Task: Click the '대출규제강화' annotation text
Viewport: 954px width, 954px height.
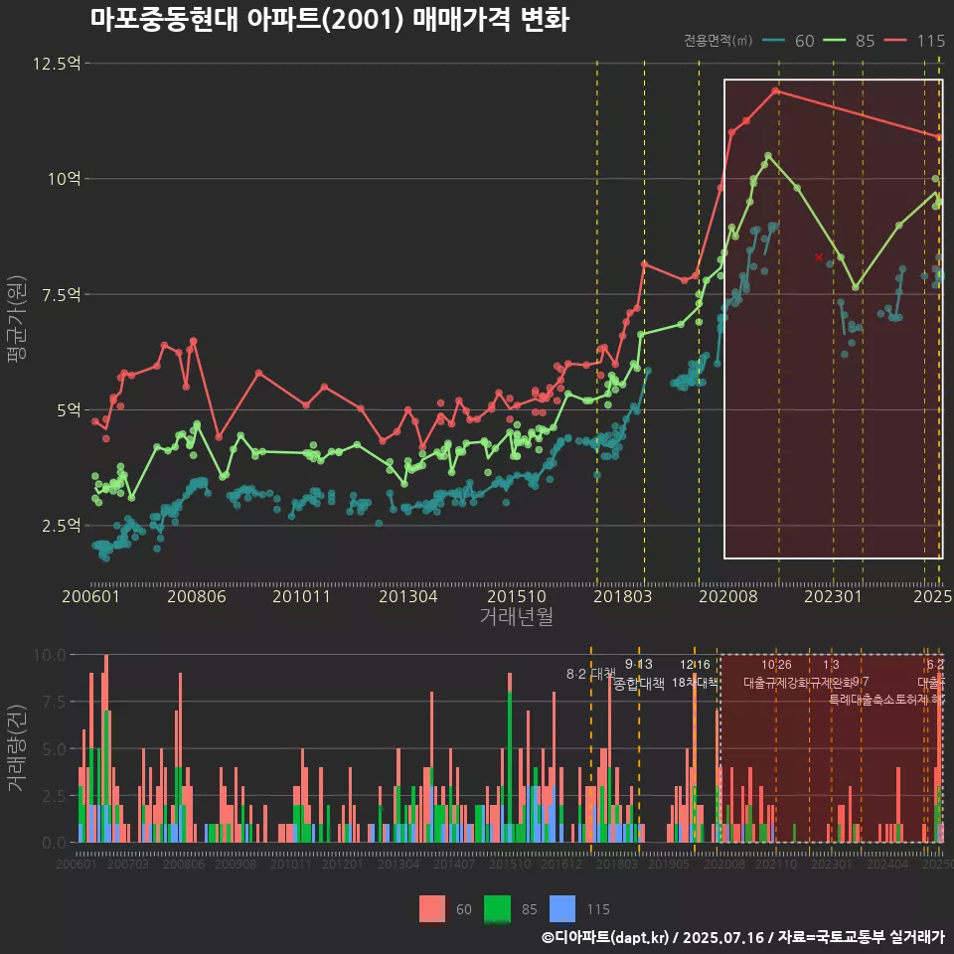Action: (x=776, y=683)
